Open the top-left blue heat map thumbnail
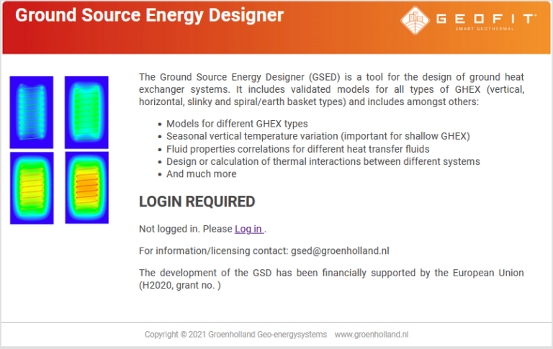The width and height of the screenshot is (553, 349). click(x=32, y=112)
